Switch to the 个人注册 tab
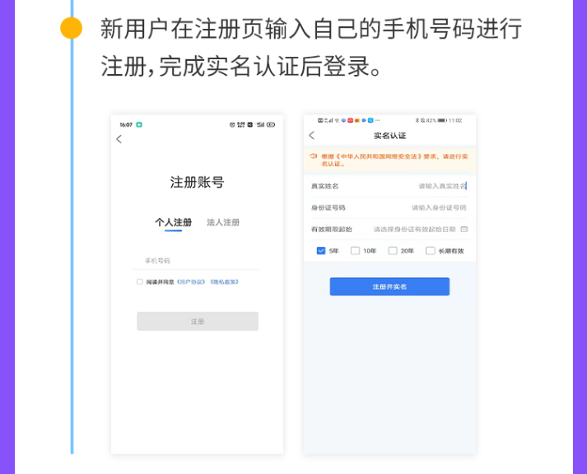Viewport: 587px width, 474px height. point(174,222)
